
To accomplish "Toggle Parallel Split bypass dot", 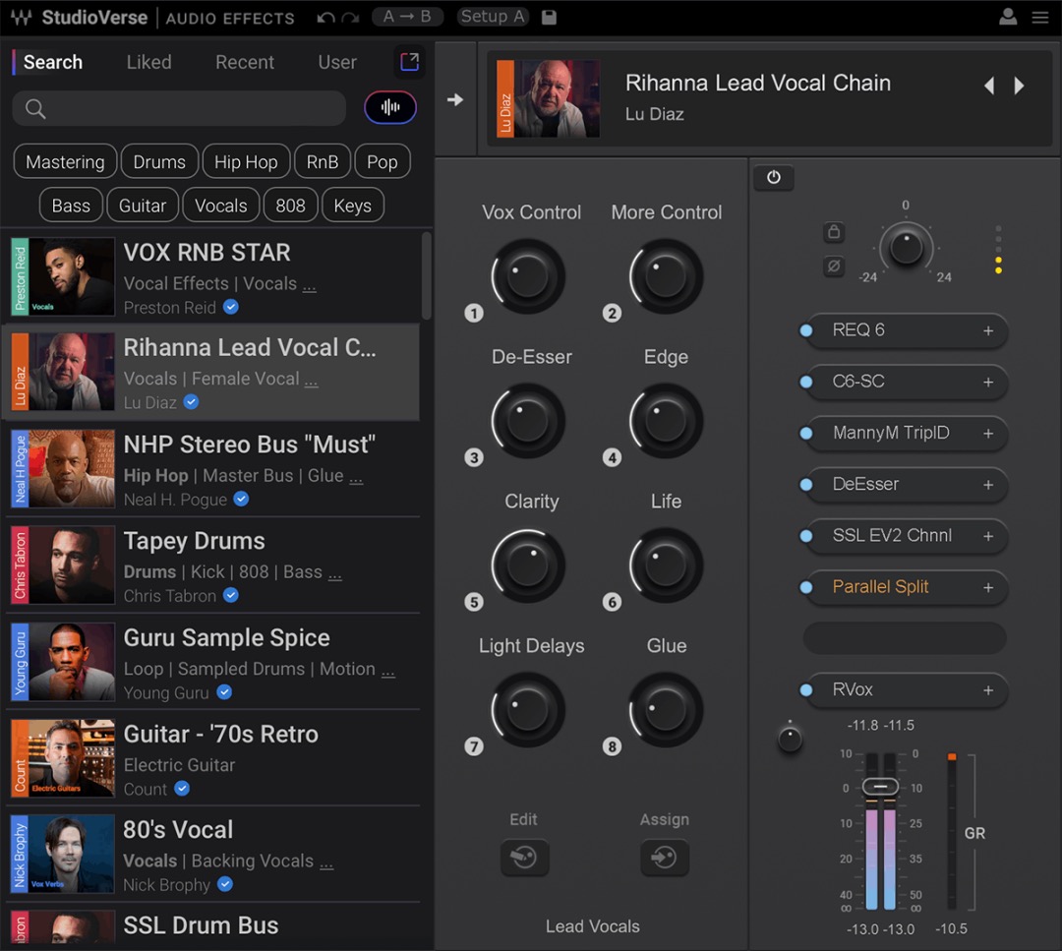I will pos(806,587).
